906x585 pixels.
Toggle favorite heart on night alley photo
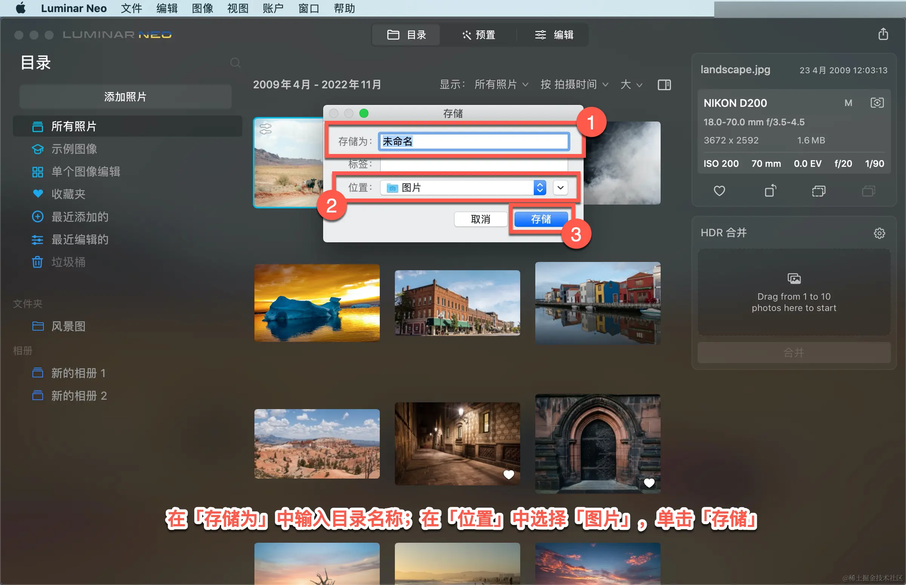click(x=508, y=474)
